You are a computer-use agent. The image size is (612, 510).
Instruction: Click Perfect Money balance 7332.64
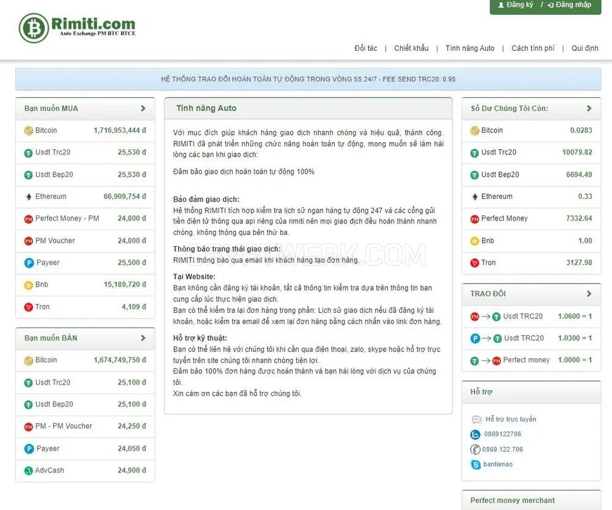(579, 219)
